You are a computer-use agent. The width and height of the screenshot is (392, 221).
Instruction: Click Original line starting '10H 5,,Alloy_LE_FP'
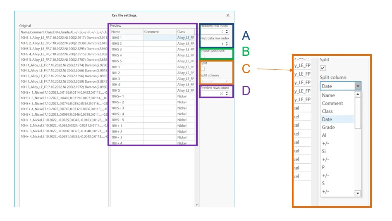(x=64, y=87)
